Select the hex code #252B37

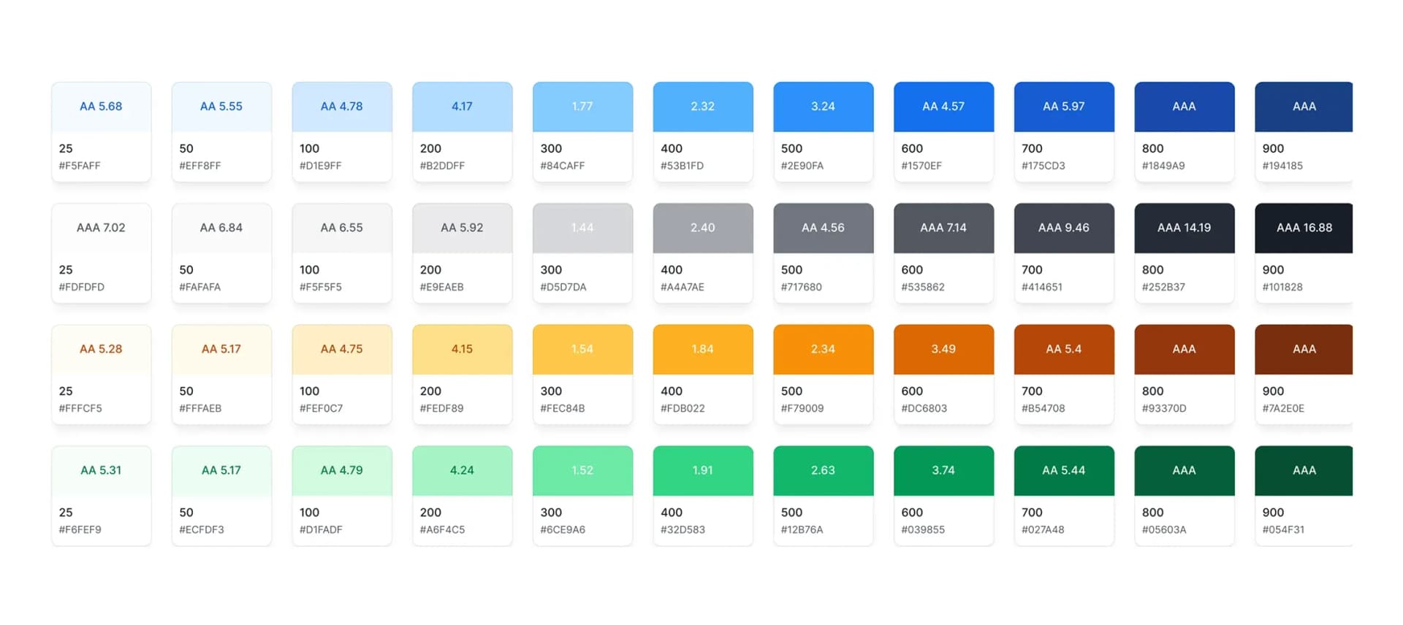(x=1163, y=287)
